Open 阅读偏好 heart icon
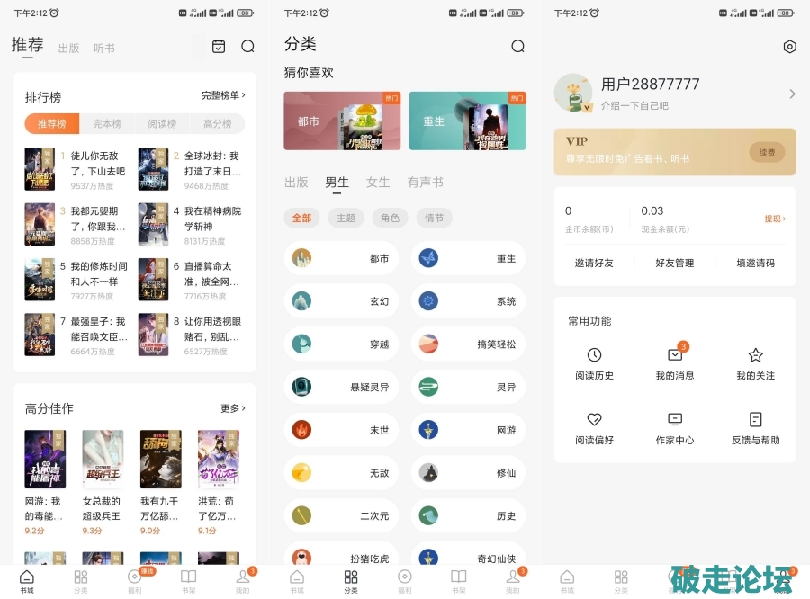Screen dimensions: 810x599 [x=594, y=420]
